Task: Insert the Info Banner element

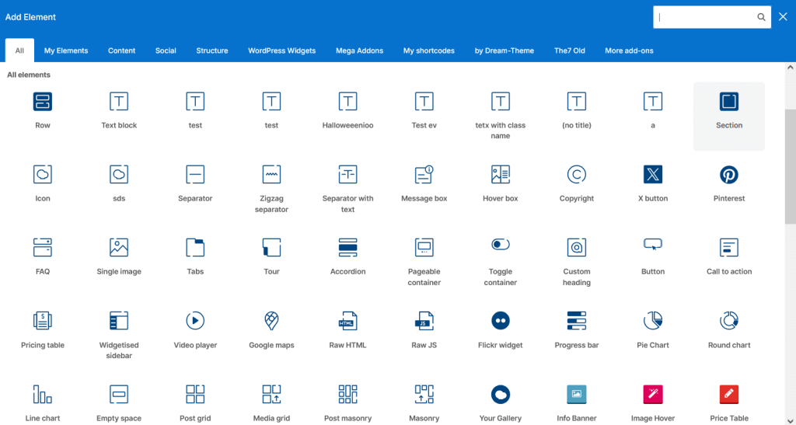Action: click(x=577, y=403)
